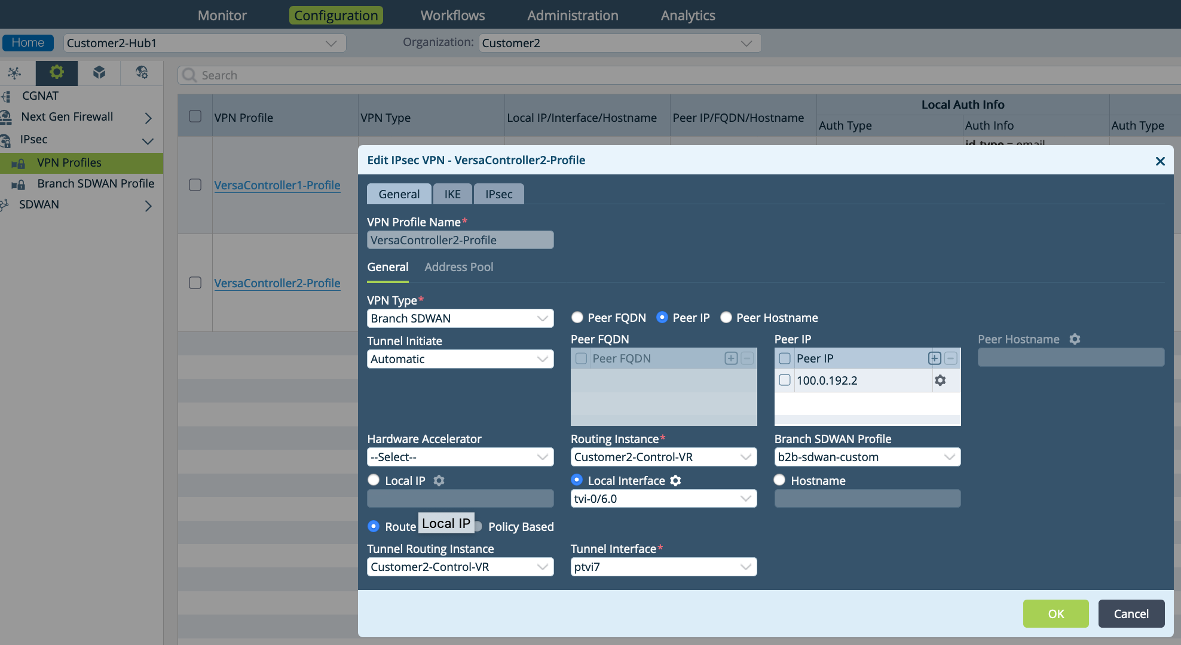
Task: Click plus icon in Peer IP table header
Action: point(934,358)
